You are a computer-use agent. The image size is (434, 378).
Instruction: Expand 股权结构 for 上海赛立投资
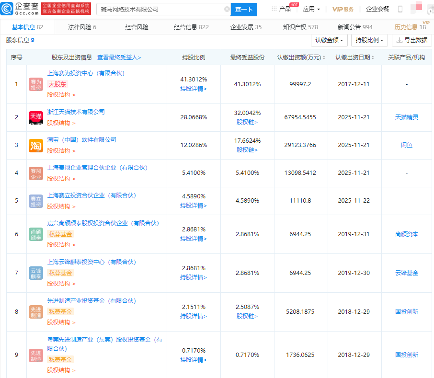point(61,206)
